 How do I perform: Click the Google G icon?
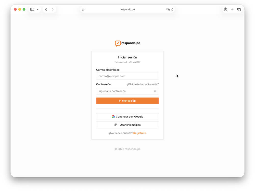click(113, 117)
